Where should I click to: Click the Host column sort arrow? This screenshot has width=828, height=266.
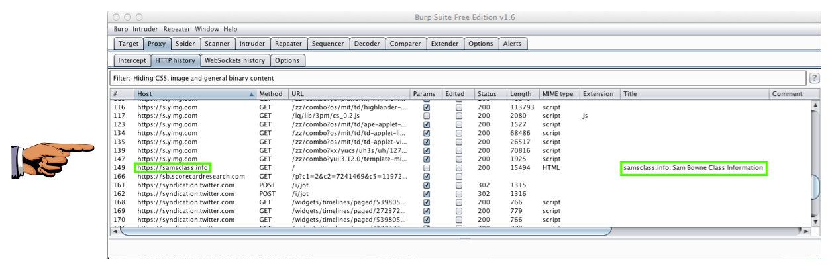pyautogui.click(x=251, y=94)
